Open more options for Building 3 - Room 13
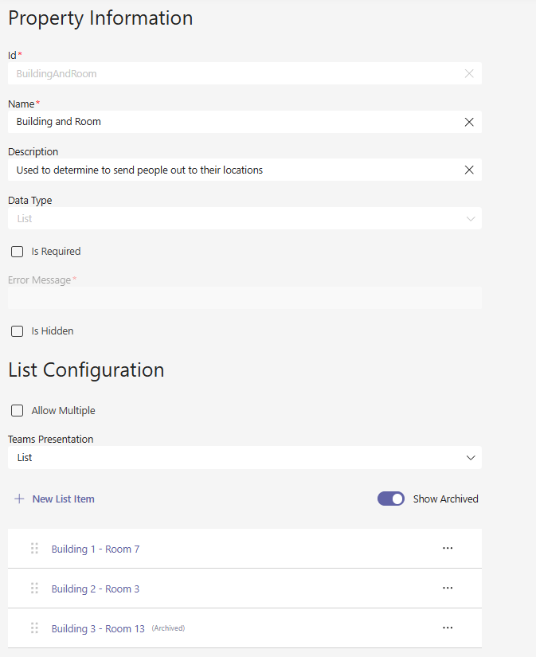536x657 pixels. tap(448, 628)
